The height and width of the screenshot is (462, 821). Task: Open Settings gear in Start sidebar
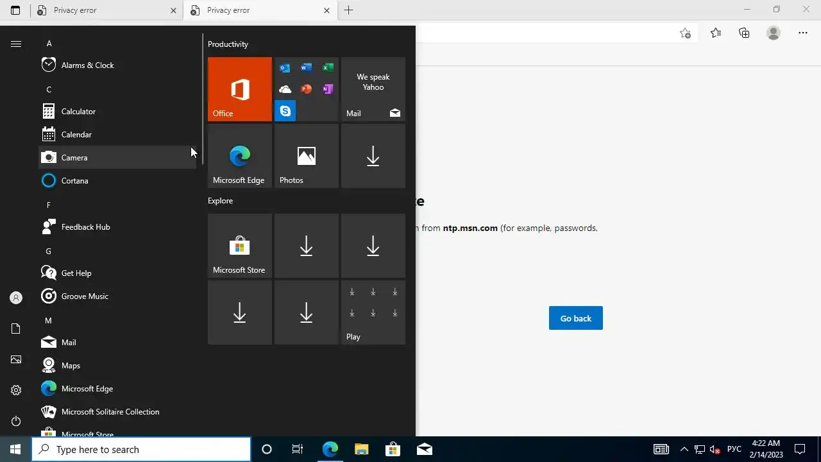click(16, 390)
